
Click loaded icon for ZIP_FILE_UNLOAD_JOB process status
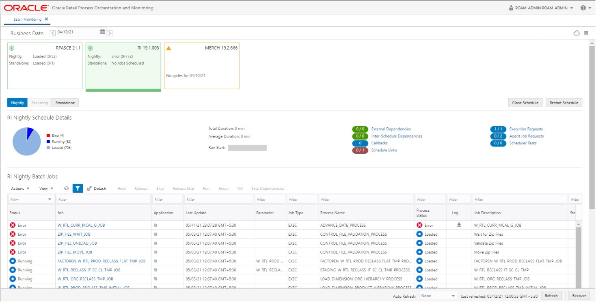(419, 243)
